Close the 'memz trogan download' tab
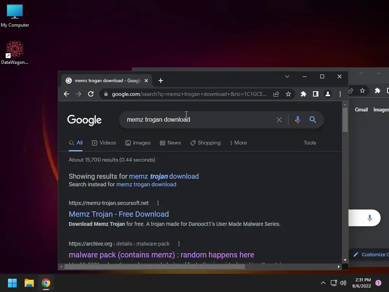This screenshot has height=292, width=389. point(146,81)
